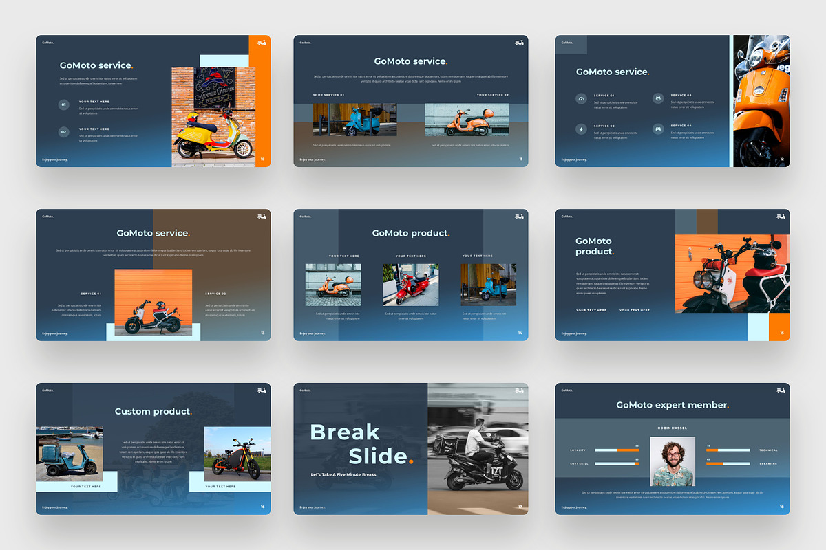Select the black and orange motorcycle photo on slide 16
This screenshot has width=826, height=550.
(237, 454)
